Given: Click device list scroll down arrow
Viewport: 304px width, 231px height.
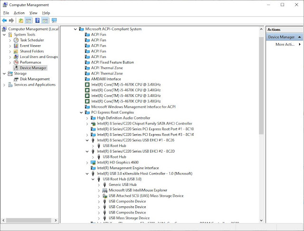Looking at the screenshot, I should [261, 221].
